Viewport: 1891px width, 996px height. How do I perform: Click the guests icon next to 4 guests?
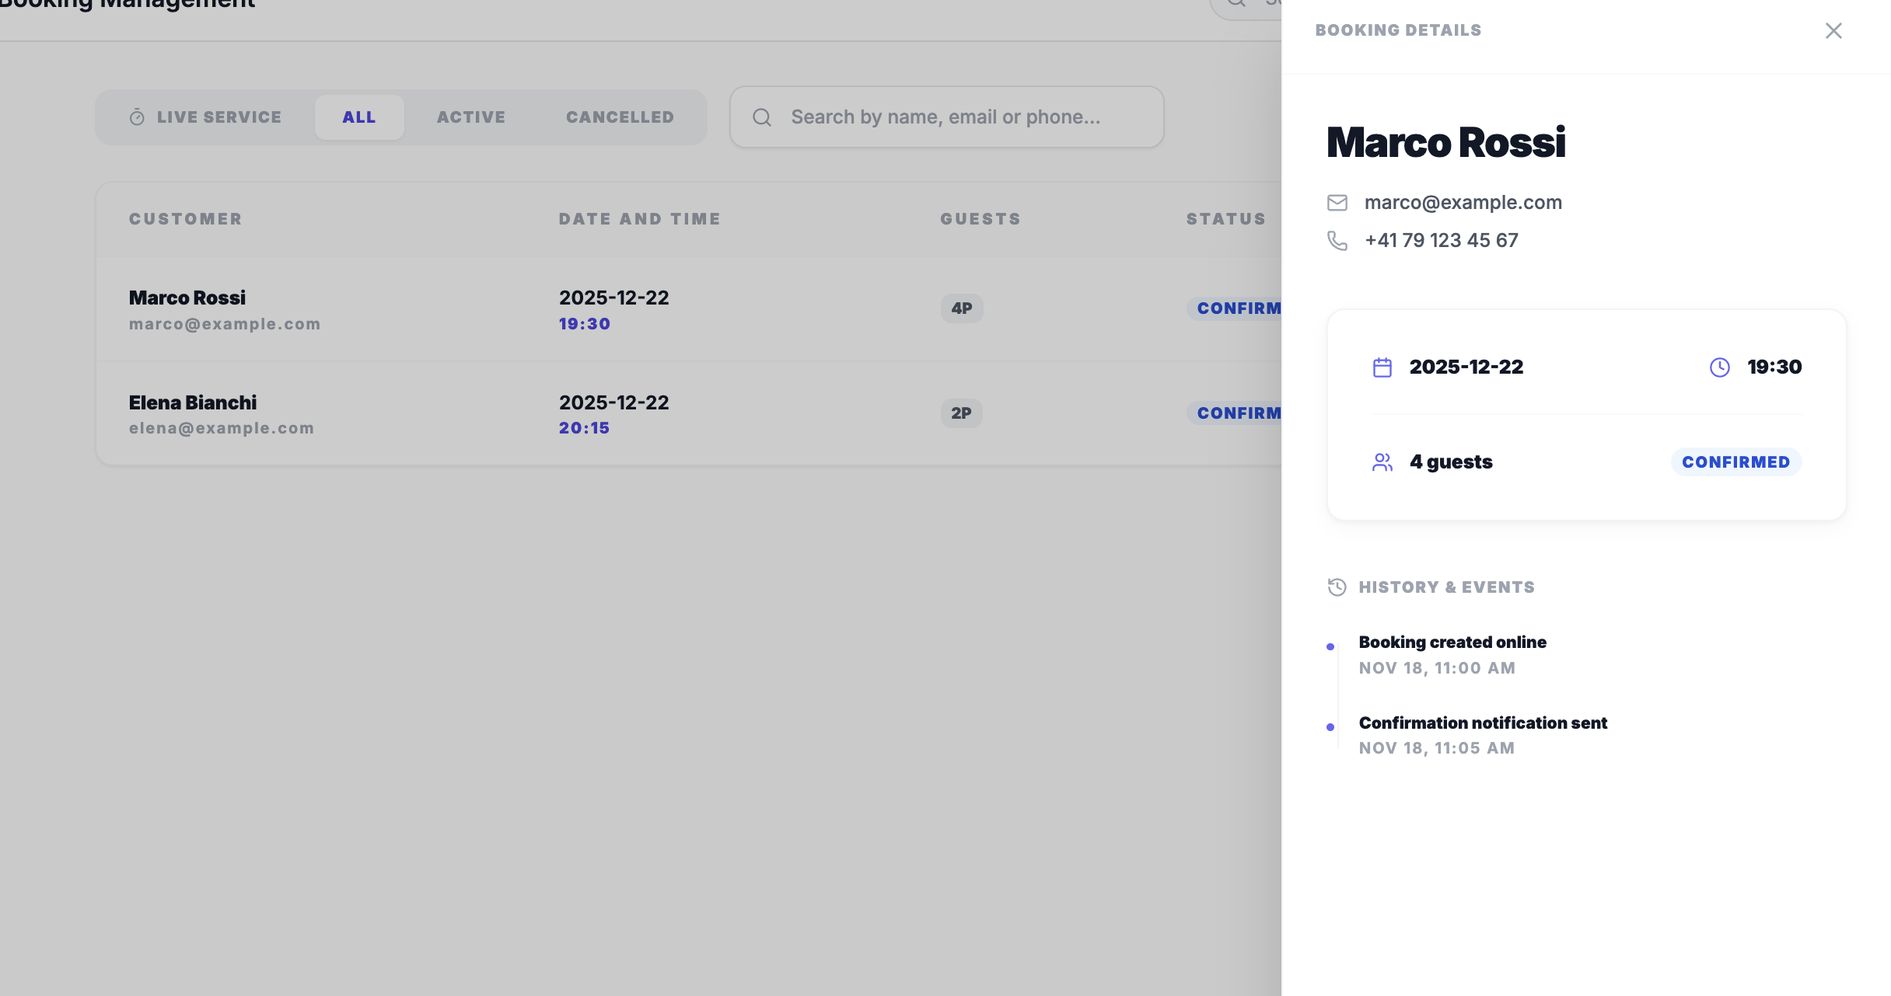coord(1382,462)
